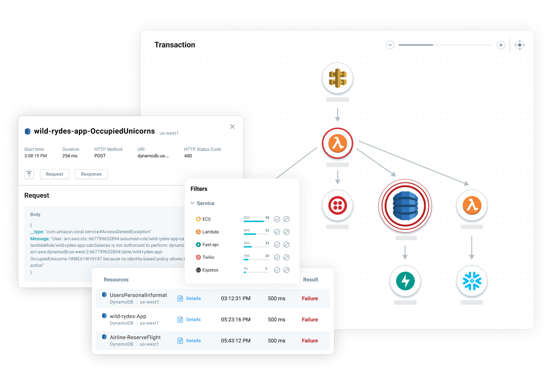Click the green lightning bolt Fast-api node
Image resolution: width=551 pixels, height=380 pixels.
pyautogui.click(x=405, y=281)
